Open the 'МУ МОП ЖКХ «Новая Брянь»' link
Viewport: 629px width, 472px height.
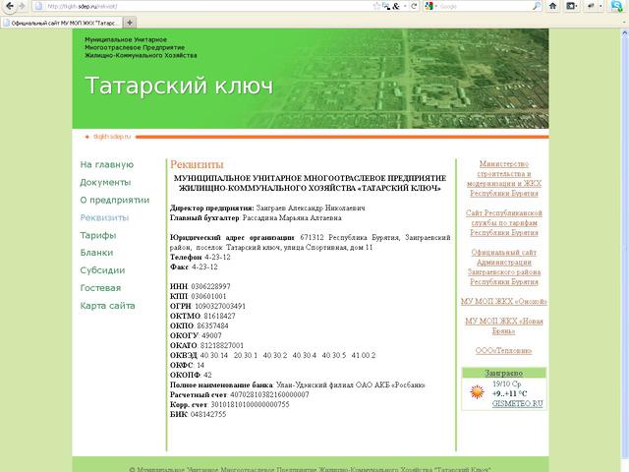(504, 325)
